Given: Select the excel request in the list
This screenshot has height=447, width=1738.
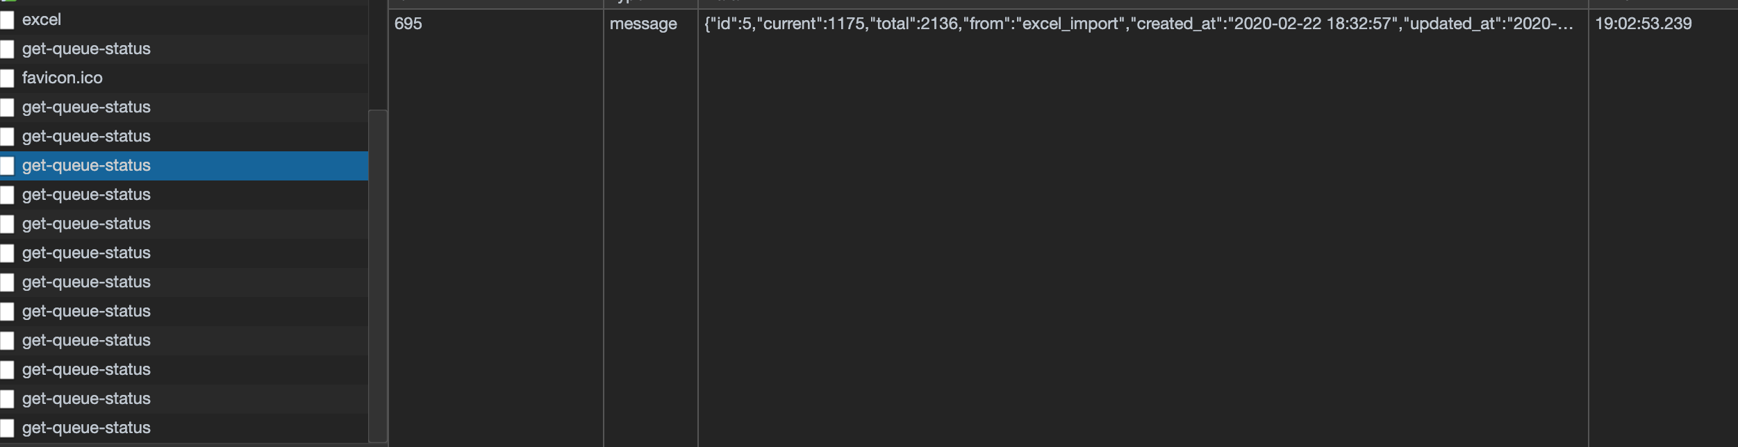Looking at the screenshot, I should 42,20.
